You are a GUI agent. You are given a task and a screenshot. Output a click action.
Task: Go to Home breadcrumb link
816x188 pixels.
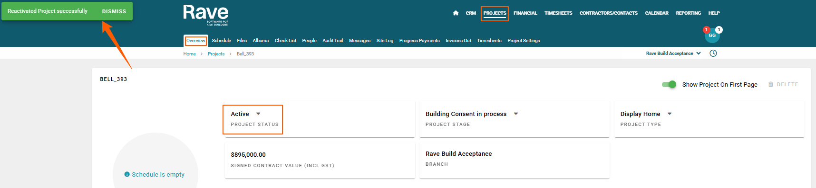(190, 54)
